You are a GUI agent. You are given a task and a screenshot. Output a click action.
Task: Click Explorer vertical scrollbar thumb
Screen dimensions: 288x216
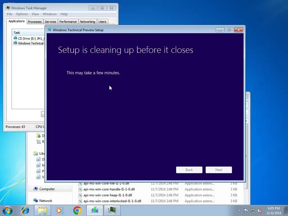246,156
